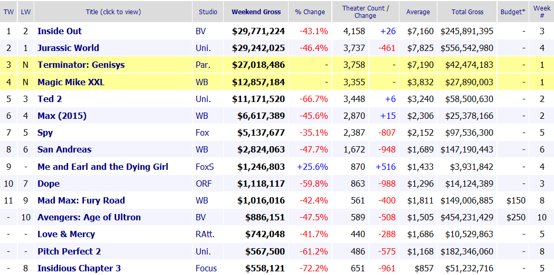Open Avengers: Age of Ultron link

89,218
